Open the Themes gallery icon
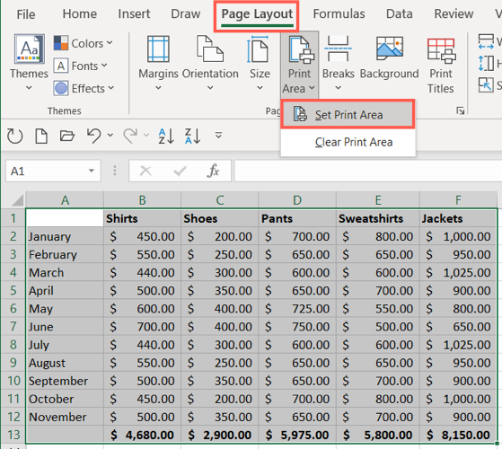The image size is (502, 449). point(29,48)
